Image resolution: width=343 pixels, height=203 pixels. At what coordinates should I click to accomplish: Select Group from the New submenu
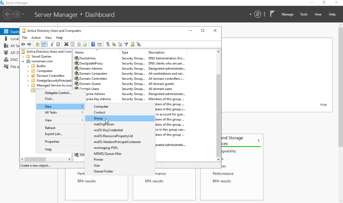tap(98, 118)
